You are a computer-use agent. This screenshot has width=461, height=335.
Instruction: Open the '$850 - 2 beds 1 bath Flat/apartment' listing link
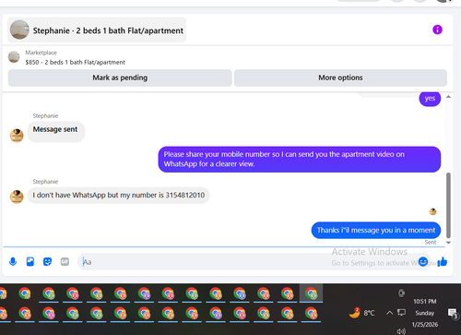[x=76, y=62]
